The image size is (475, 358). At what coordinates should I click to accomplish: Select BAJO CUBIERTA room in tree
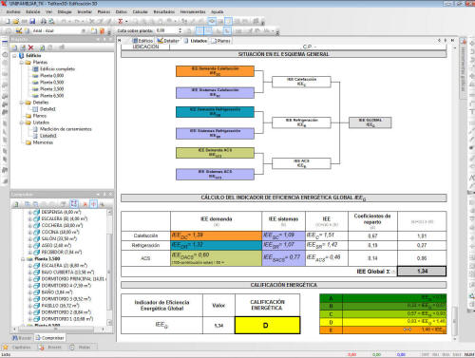(x=67, y=273)
